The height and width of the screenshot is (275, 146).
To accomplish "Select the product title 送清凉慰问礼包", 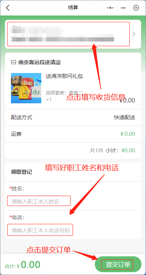I will (64, 76).
